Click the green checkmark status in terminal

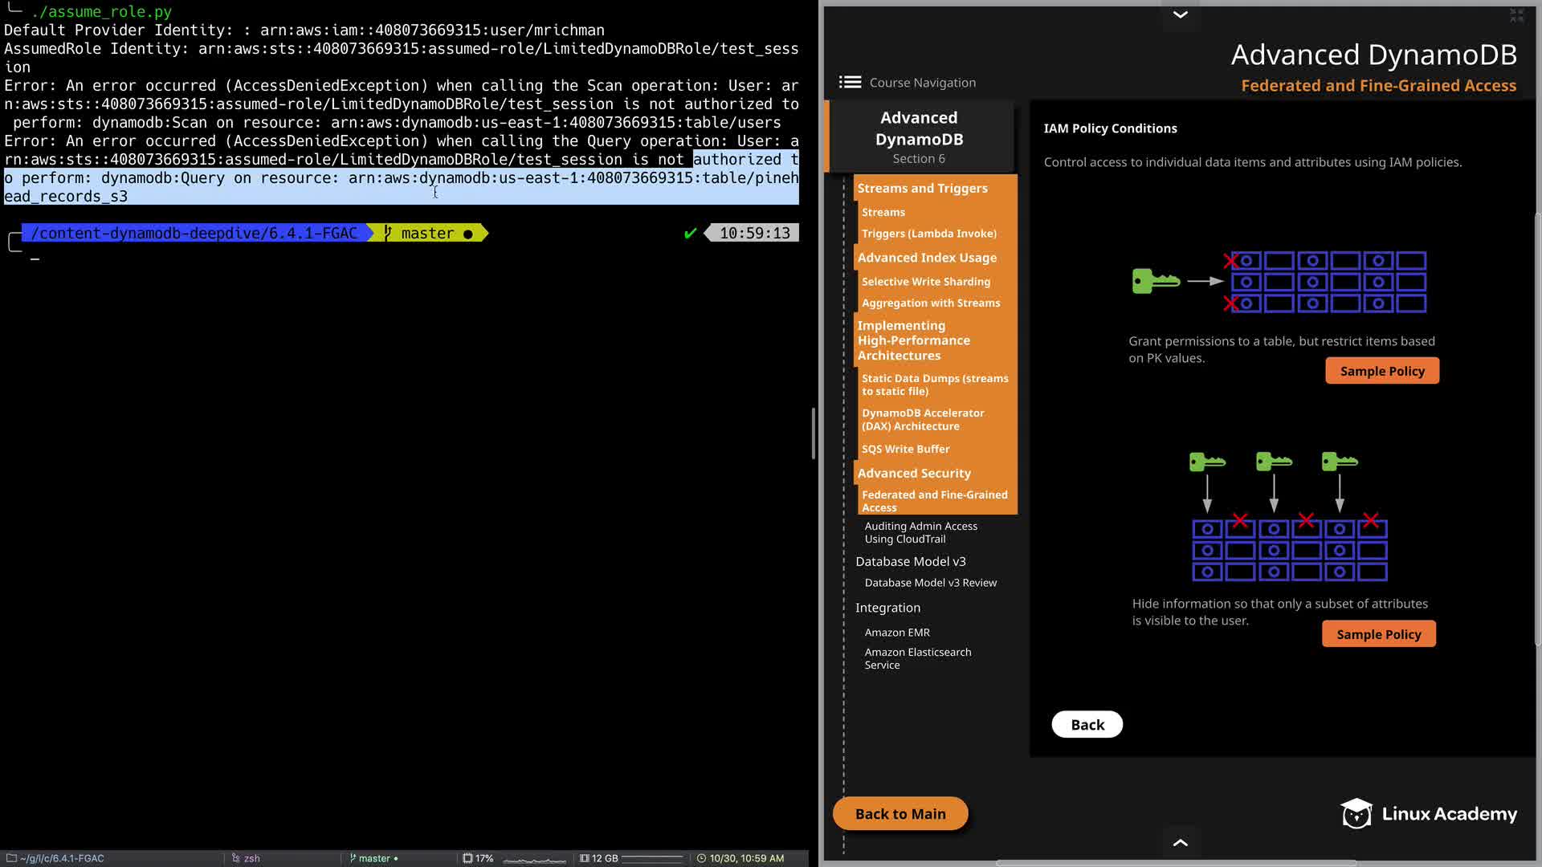(x=690, y=233)
